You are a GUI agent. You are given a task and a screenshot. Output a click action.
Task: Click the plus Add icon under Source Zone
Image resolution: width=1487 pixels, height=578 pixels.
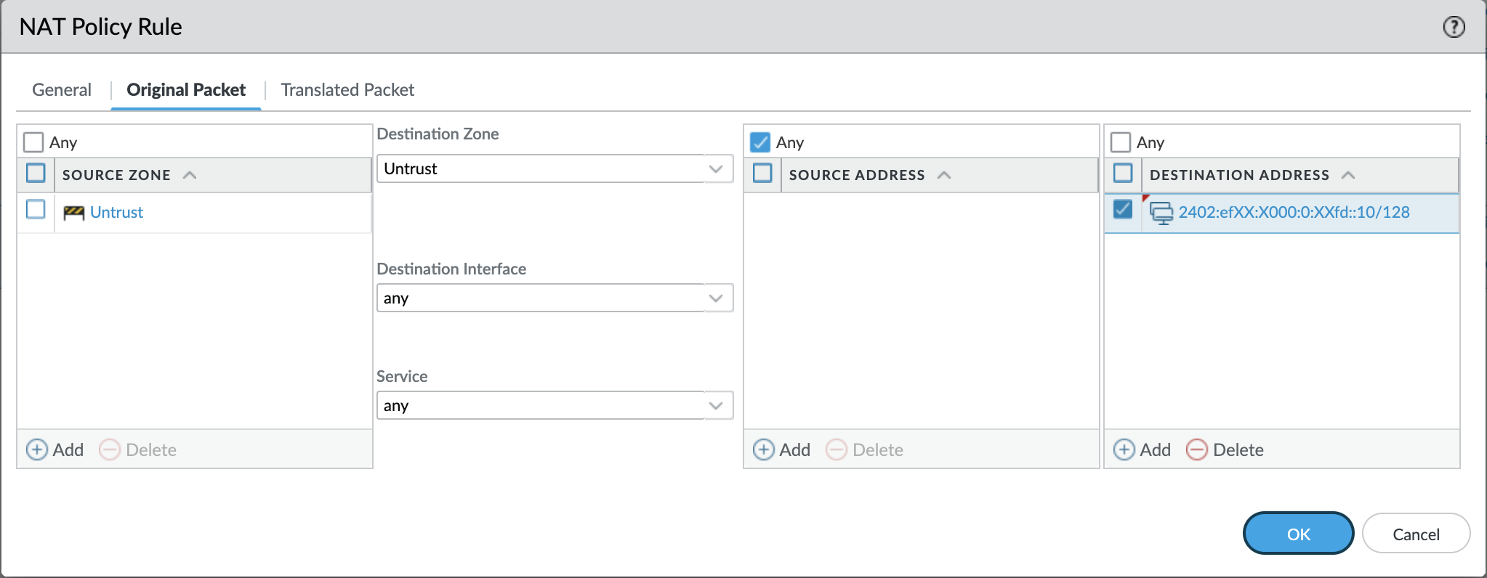[37, 450]
